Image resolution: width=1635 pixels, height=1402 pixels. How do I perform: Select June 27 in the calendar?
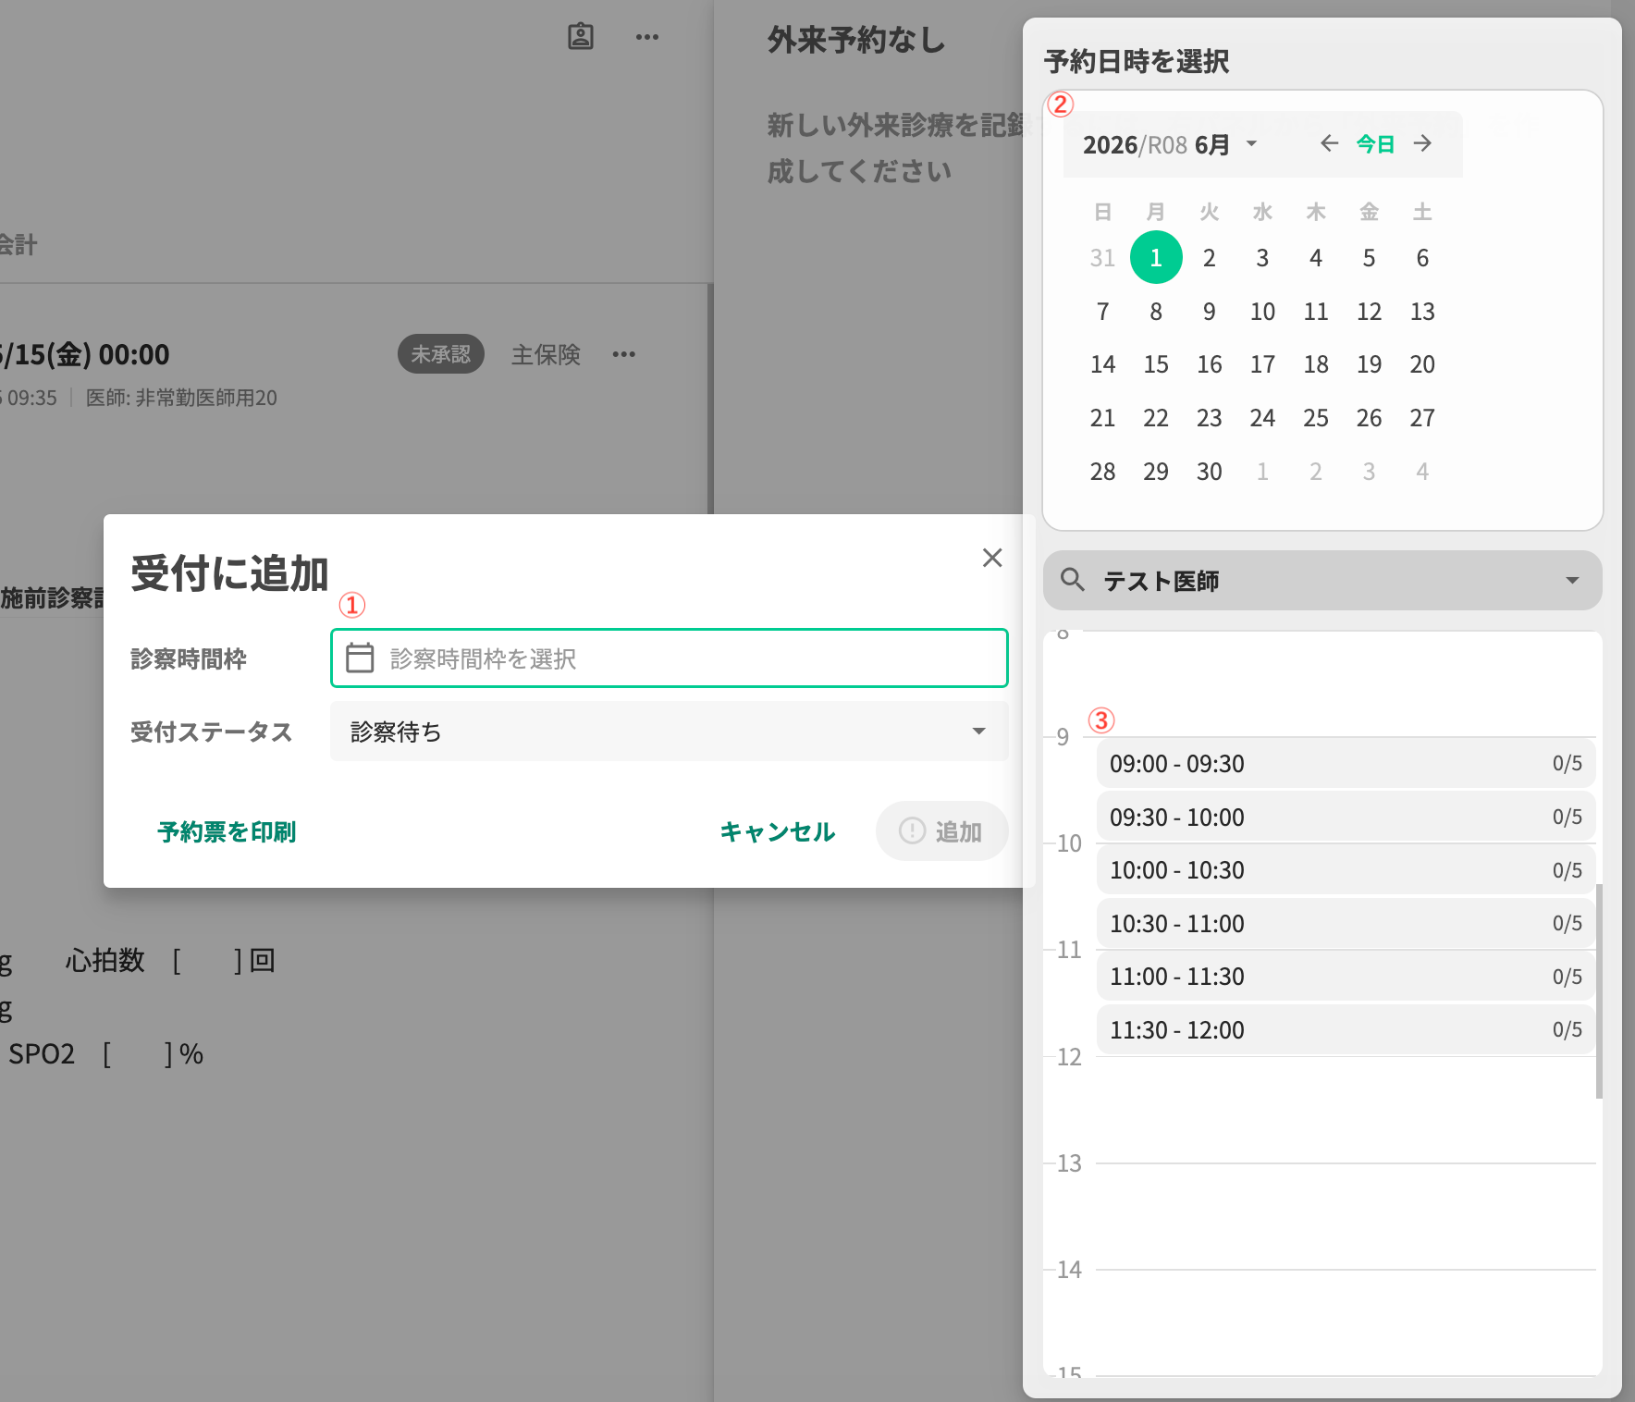1422,418
